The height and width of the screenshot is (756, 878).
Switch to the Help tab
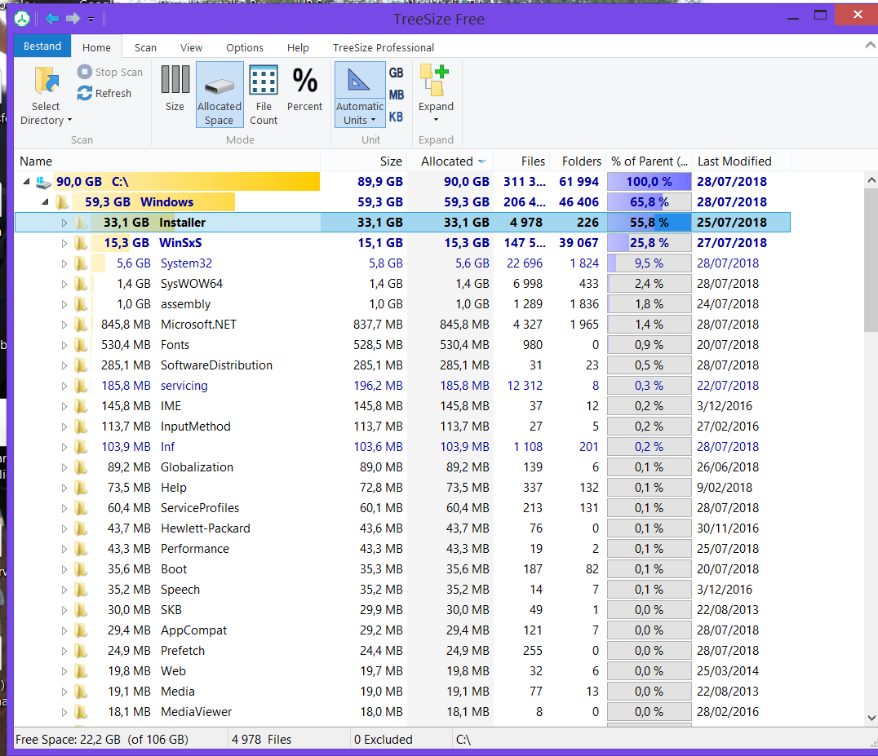point(298,47)
